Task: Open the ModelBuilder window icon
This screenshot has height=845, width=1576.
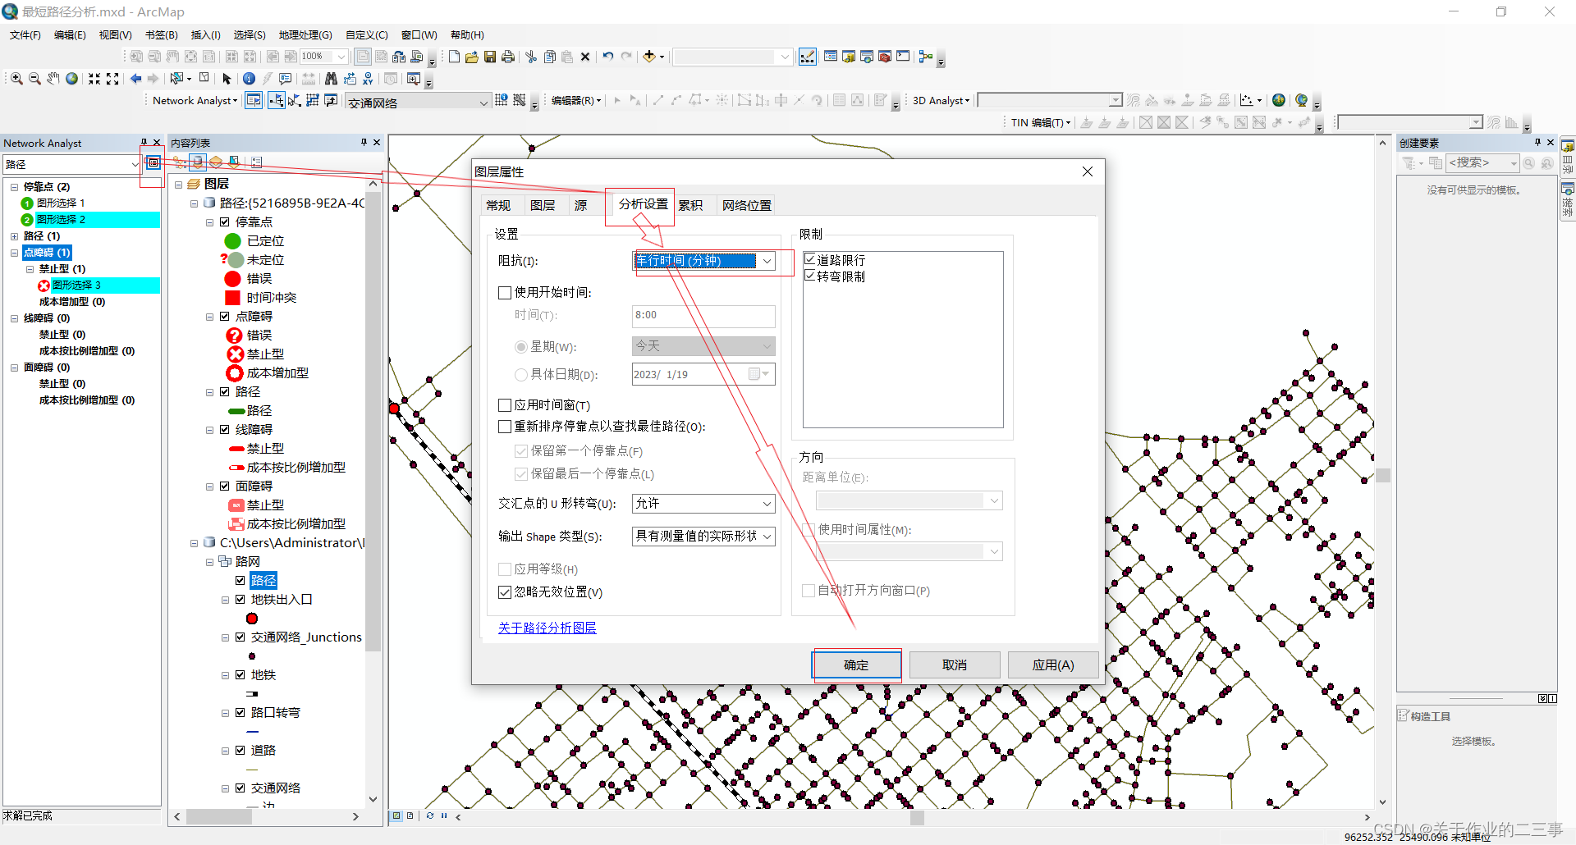Action: pos(926,57)
